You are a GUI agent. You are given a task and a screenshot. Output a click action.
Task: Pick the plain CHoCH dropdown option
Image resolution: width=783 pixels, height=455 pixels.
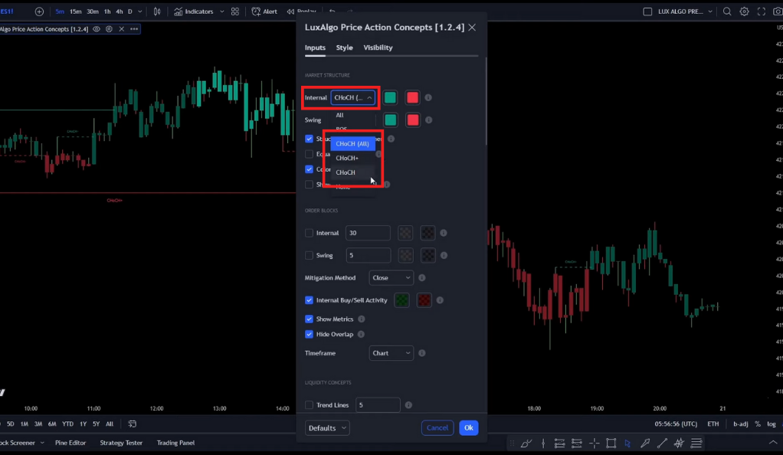[x=352, y=172]
